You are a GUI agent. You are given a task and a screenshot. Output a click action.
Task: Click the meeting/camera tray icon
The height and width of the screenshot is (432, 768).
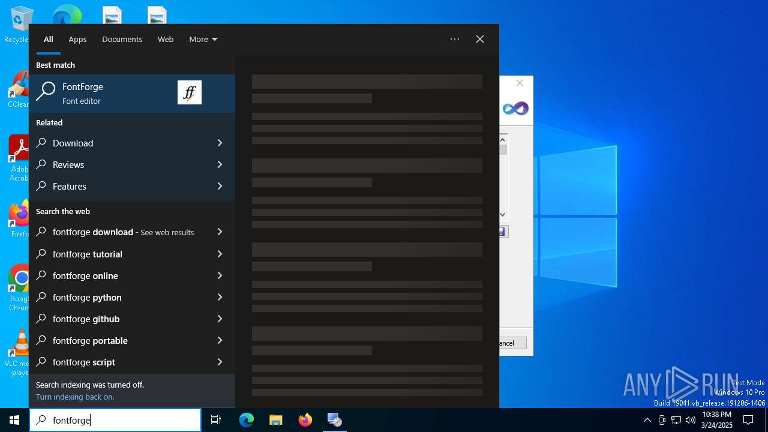(662, 420)
